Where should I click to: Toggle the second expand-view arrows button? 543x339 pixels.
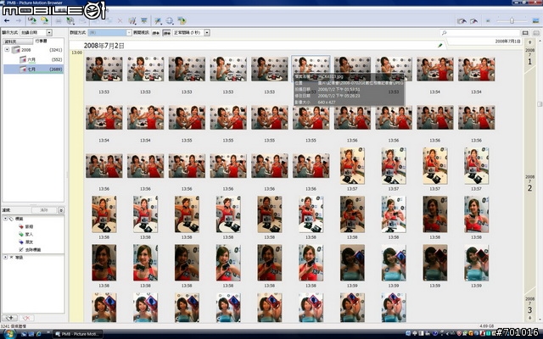tap(166, 33)
